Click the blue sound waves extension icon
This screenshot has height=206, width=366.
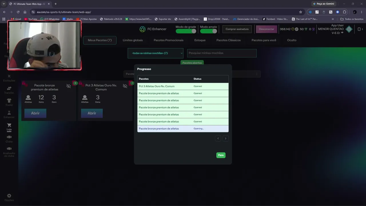tap(310, 12)
